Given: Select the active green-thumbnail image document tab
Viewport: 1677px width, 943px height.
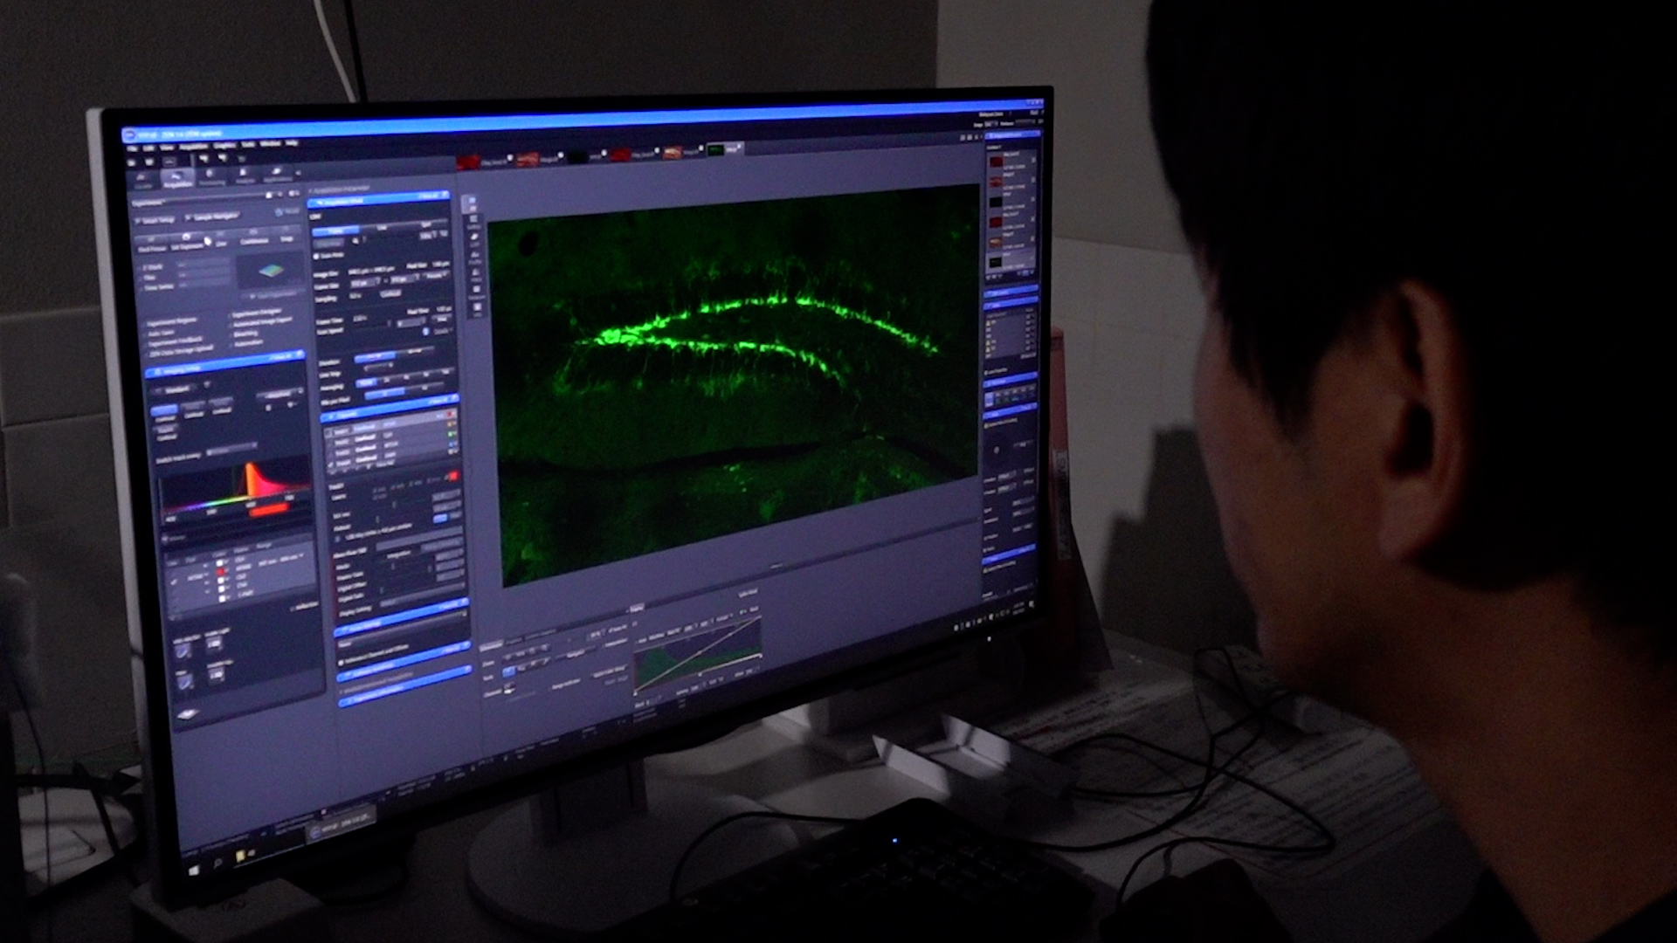Looking at the screenshot, I should (x=724, y=149).
